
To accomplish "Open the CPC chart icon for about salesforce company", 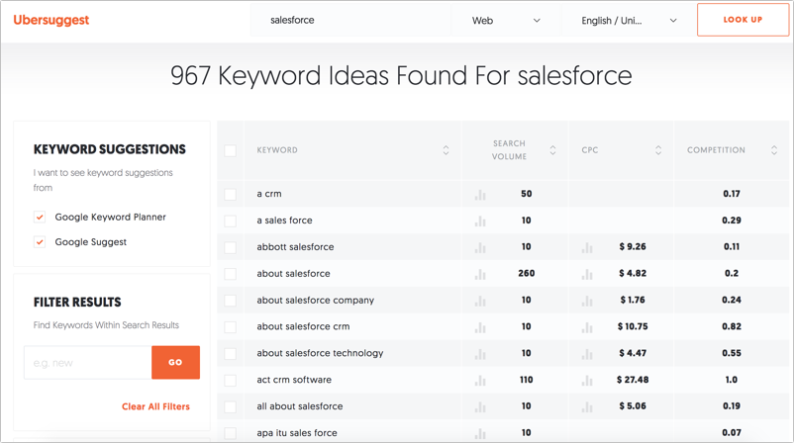I will click(587, 301).
